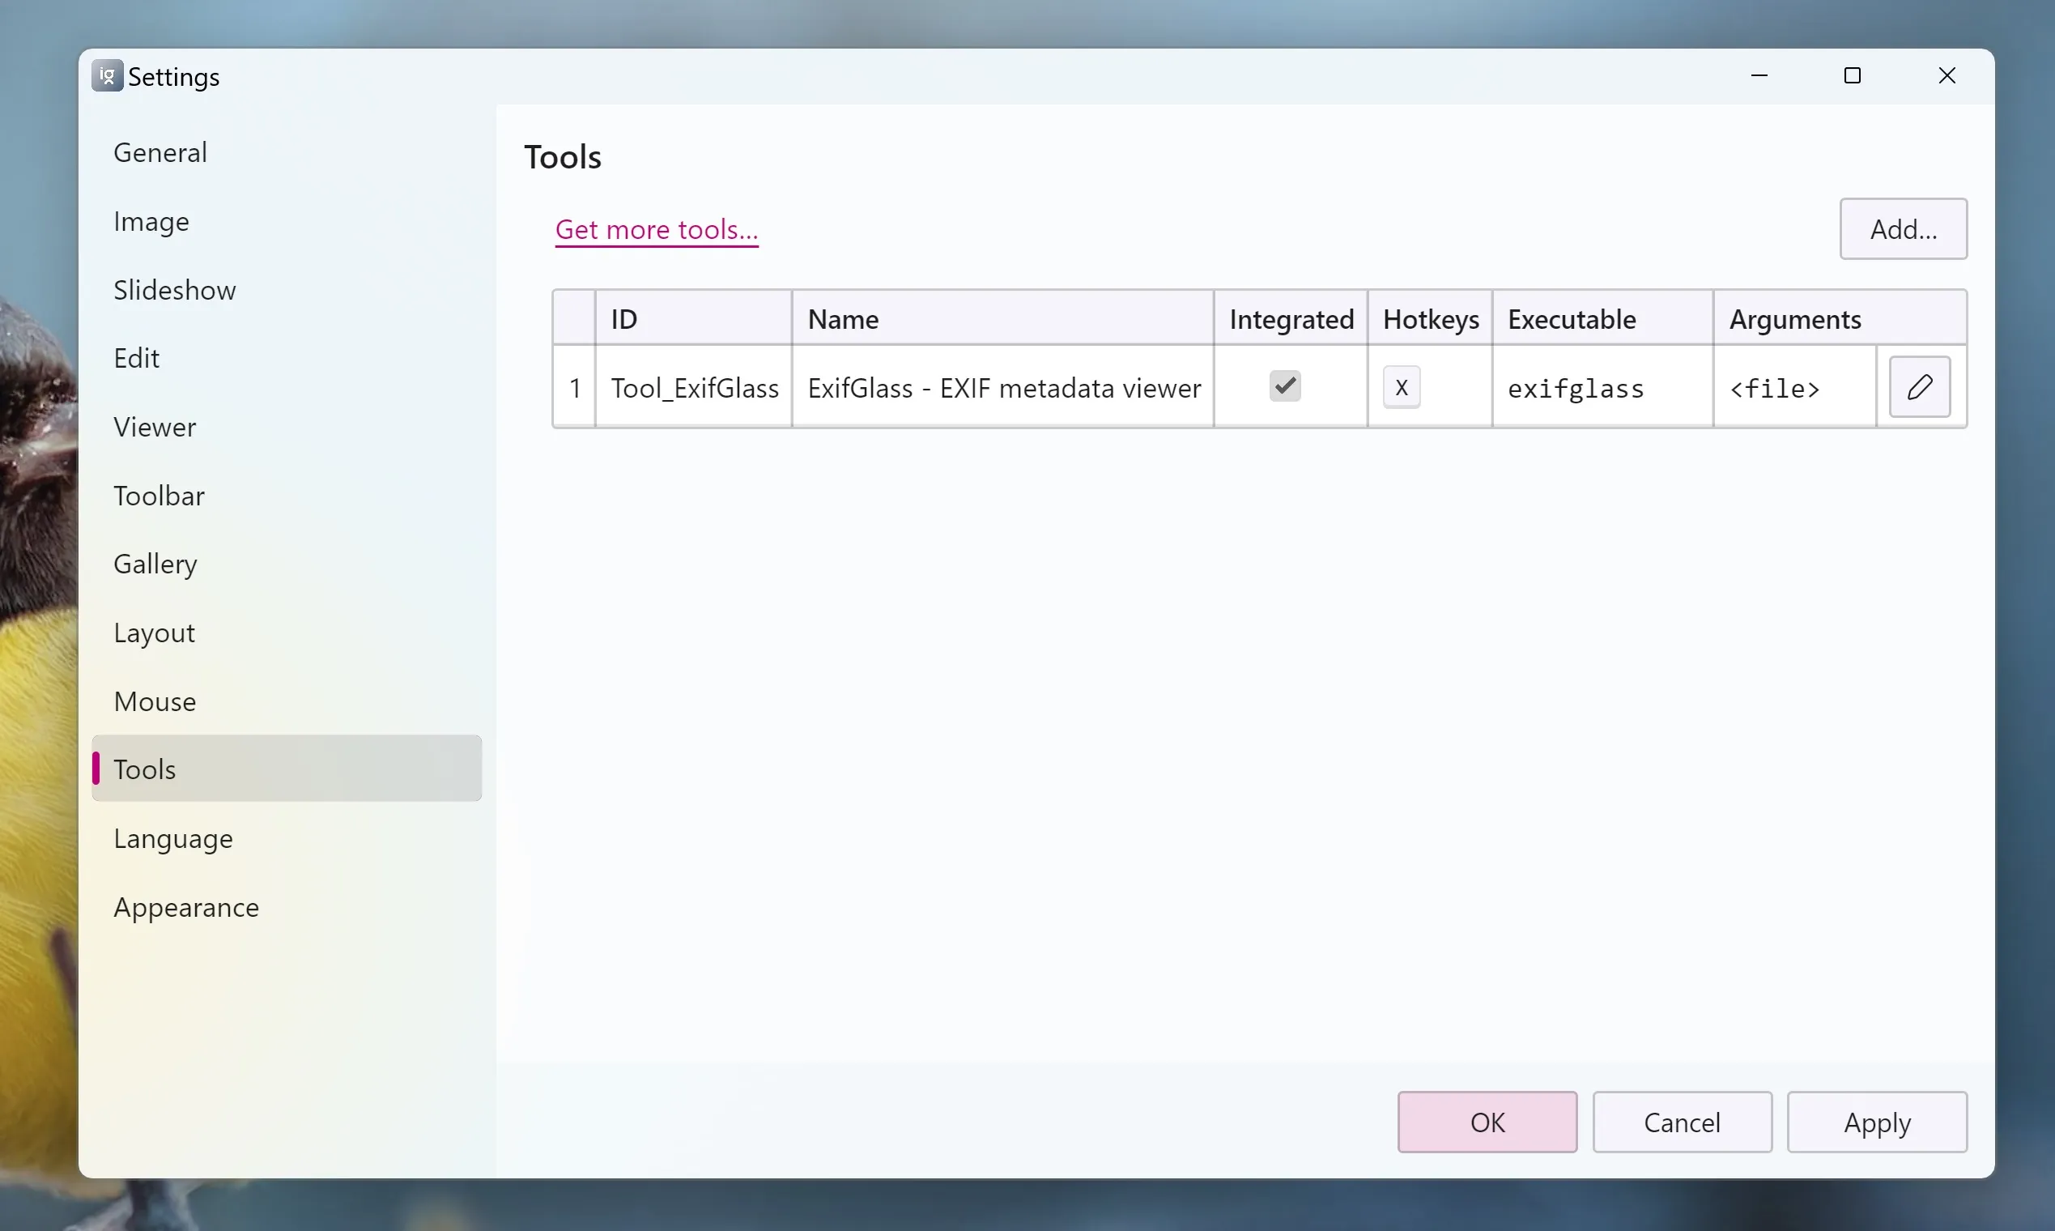Open Toolbar settings in sidebar
The image size is (2055, 1231).
pos(159,496)
